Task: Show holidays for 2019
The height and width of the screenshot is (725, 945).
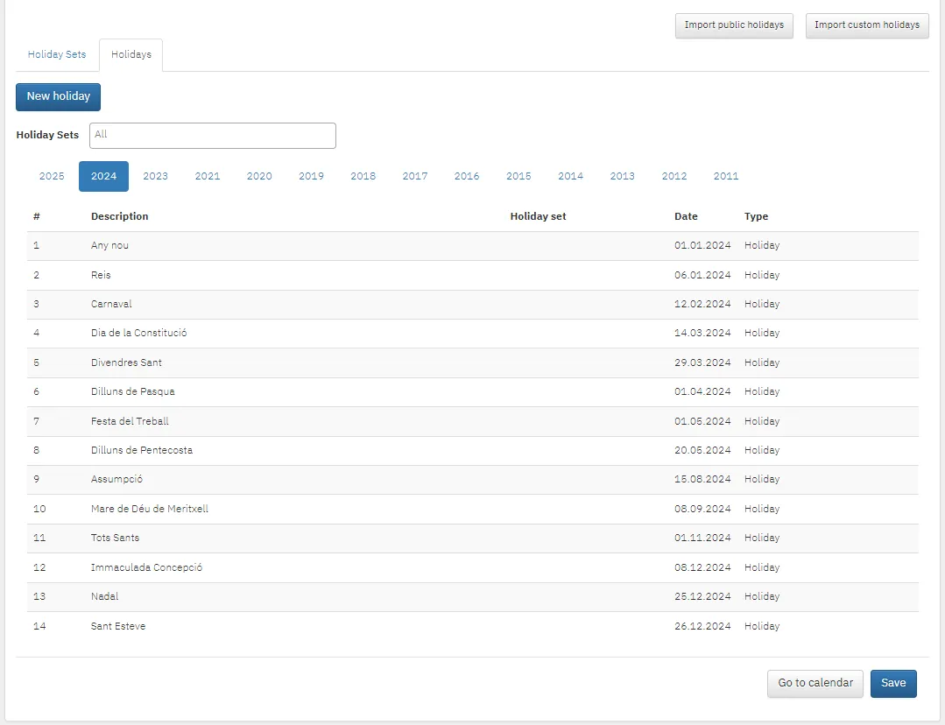Action: pos(311,176)
